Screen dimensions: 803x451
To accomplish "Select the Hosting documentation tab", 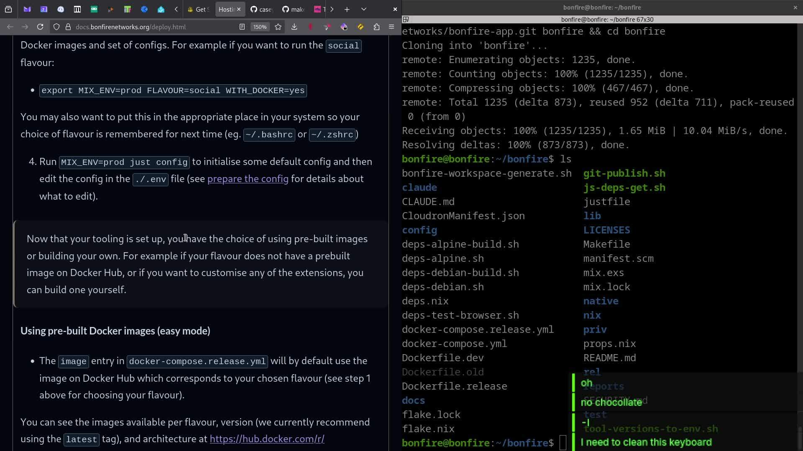I will [x=226, y=9].
